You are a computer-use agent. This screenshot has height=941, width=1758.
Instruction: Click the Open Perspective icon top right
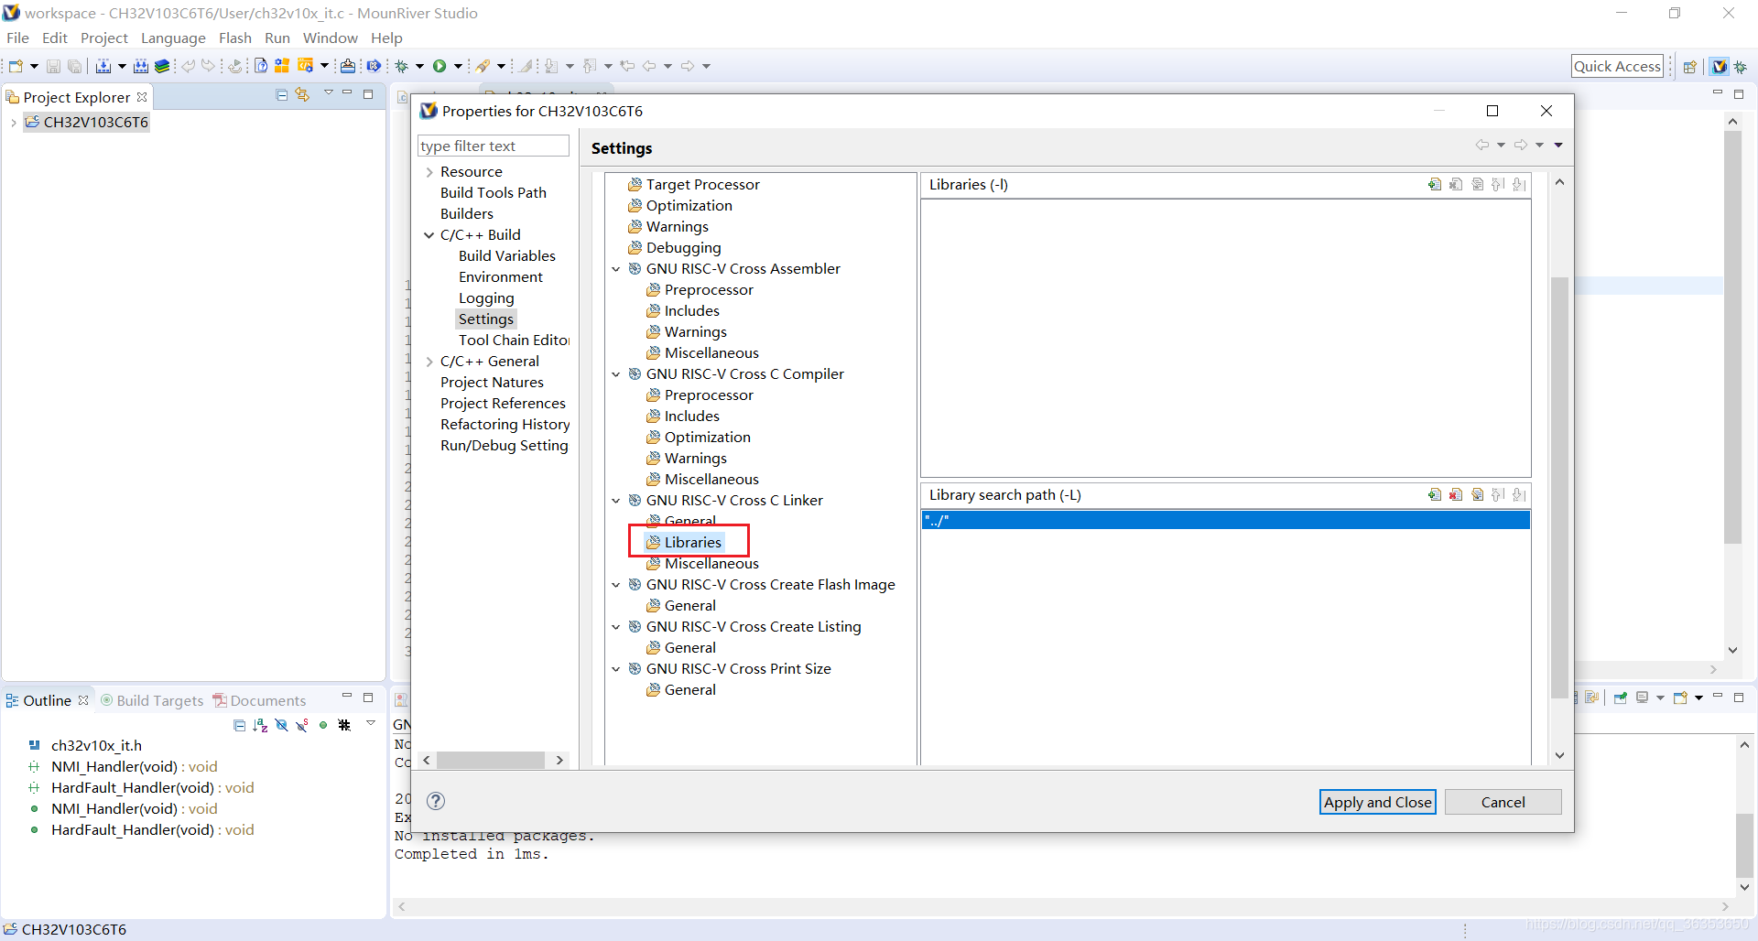click(x=1690, y=66)
